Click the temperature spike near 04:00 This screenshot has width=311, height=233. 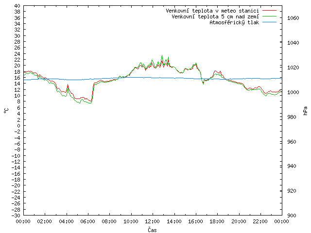click(x=68, y=85)
